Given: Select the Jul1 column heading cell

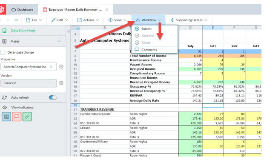Looking at the screenshot, I should click(x=213, y=46).
